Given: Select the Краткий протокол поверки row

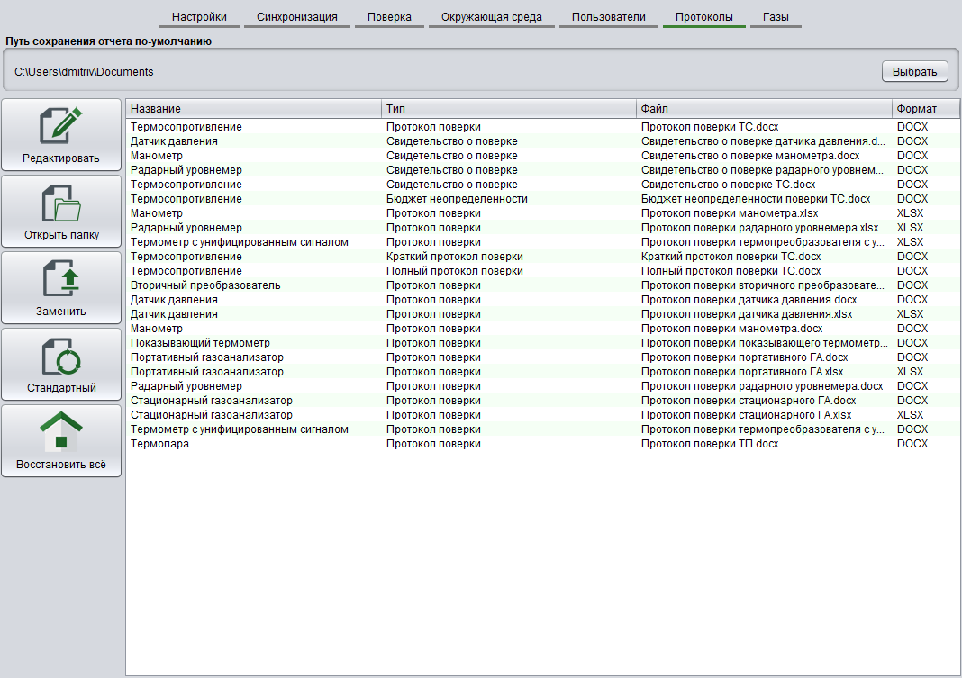Looking at the screenshot, I should 454,257.
